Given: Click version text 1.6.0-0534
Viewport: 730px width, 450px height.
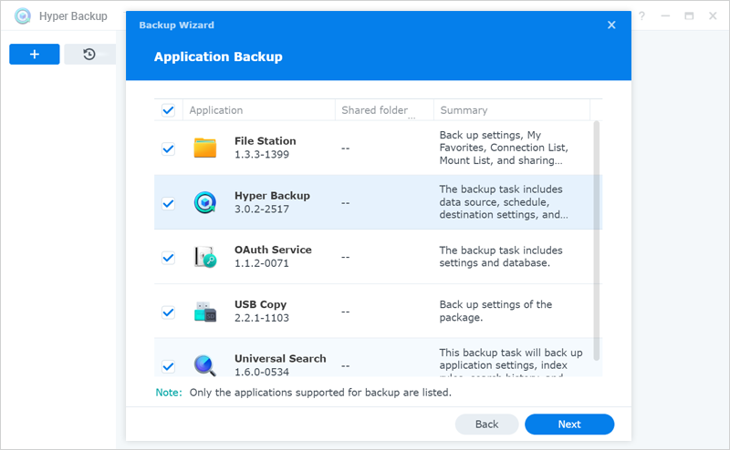Looking at the screenshot, I should pyautogui.click(x=262, y=372).
